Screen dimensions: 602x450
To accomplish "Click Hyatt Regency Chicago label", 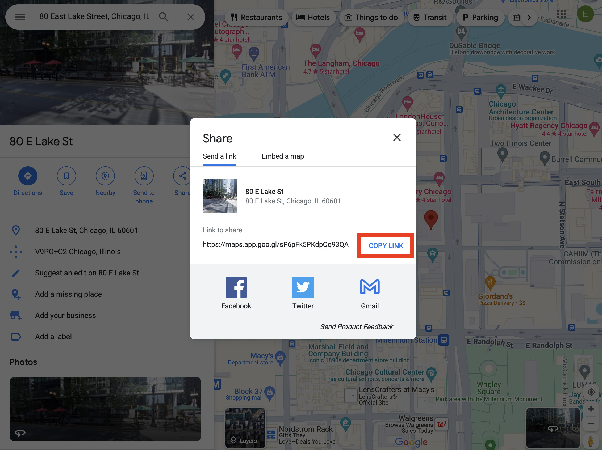I will (549, 126).
